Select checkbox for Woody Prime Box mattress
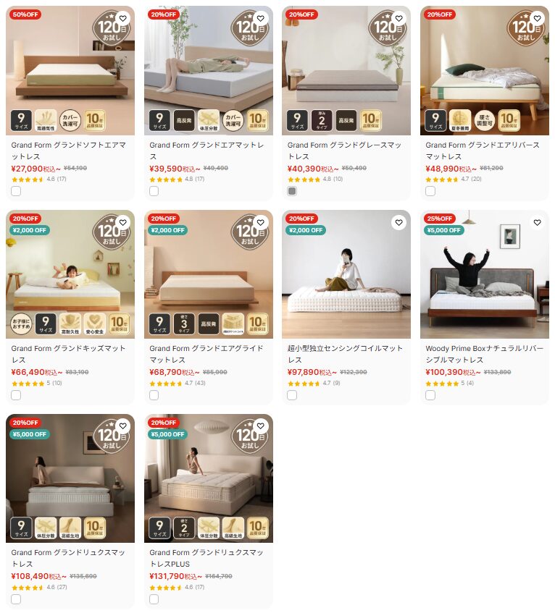 click(x=430, y=395)
